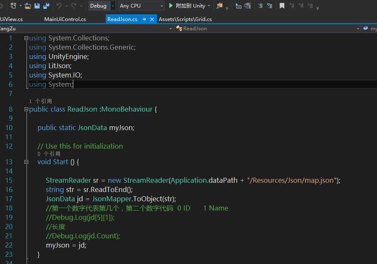Pin the ReadJson.cs tab
Screen dimensions: 377x264
pos(144,19)
